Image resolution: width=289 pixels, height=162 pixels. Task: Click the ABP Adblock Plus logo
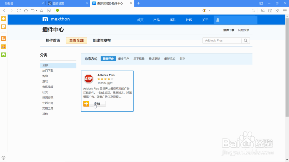pos(89,79)
